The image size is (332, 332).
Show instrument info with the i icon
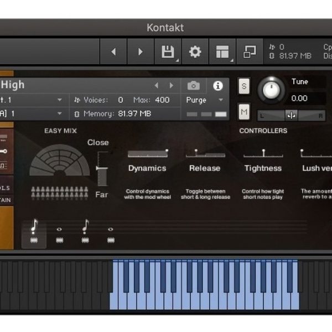tap(218, 86)
